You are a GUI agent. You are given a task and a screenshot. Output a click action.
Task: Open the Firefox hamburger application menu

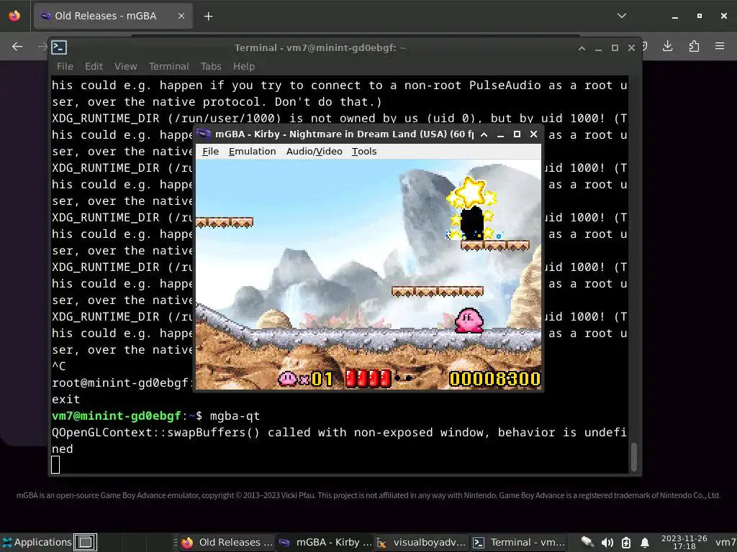[720, 46]
